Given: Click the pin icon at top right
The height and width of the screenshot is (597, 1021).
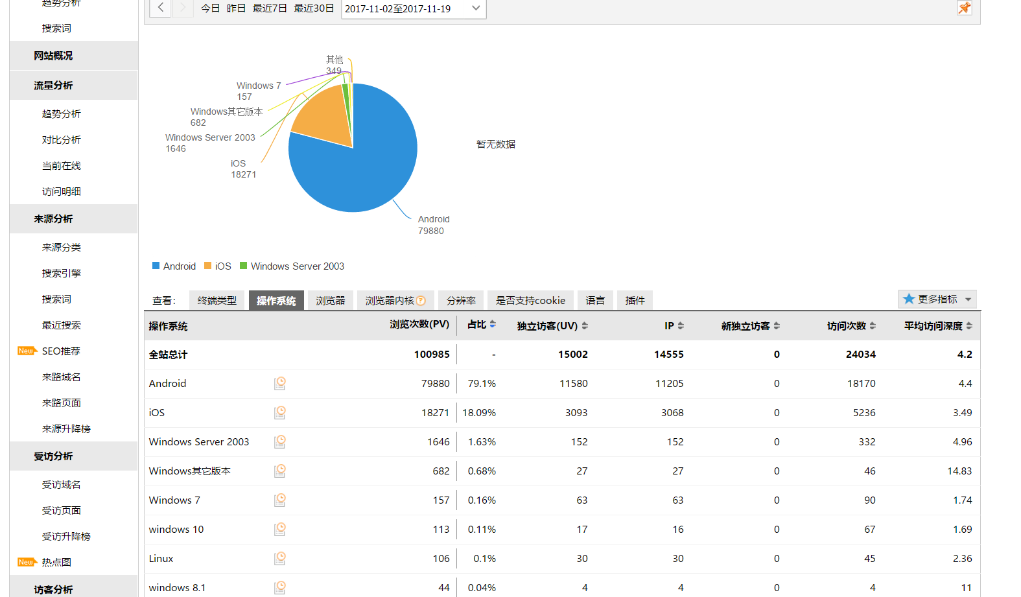Looking at the screenshot, I should (x=964, y=8).
